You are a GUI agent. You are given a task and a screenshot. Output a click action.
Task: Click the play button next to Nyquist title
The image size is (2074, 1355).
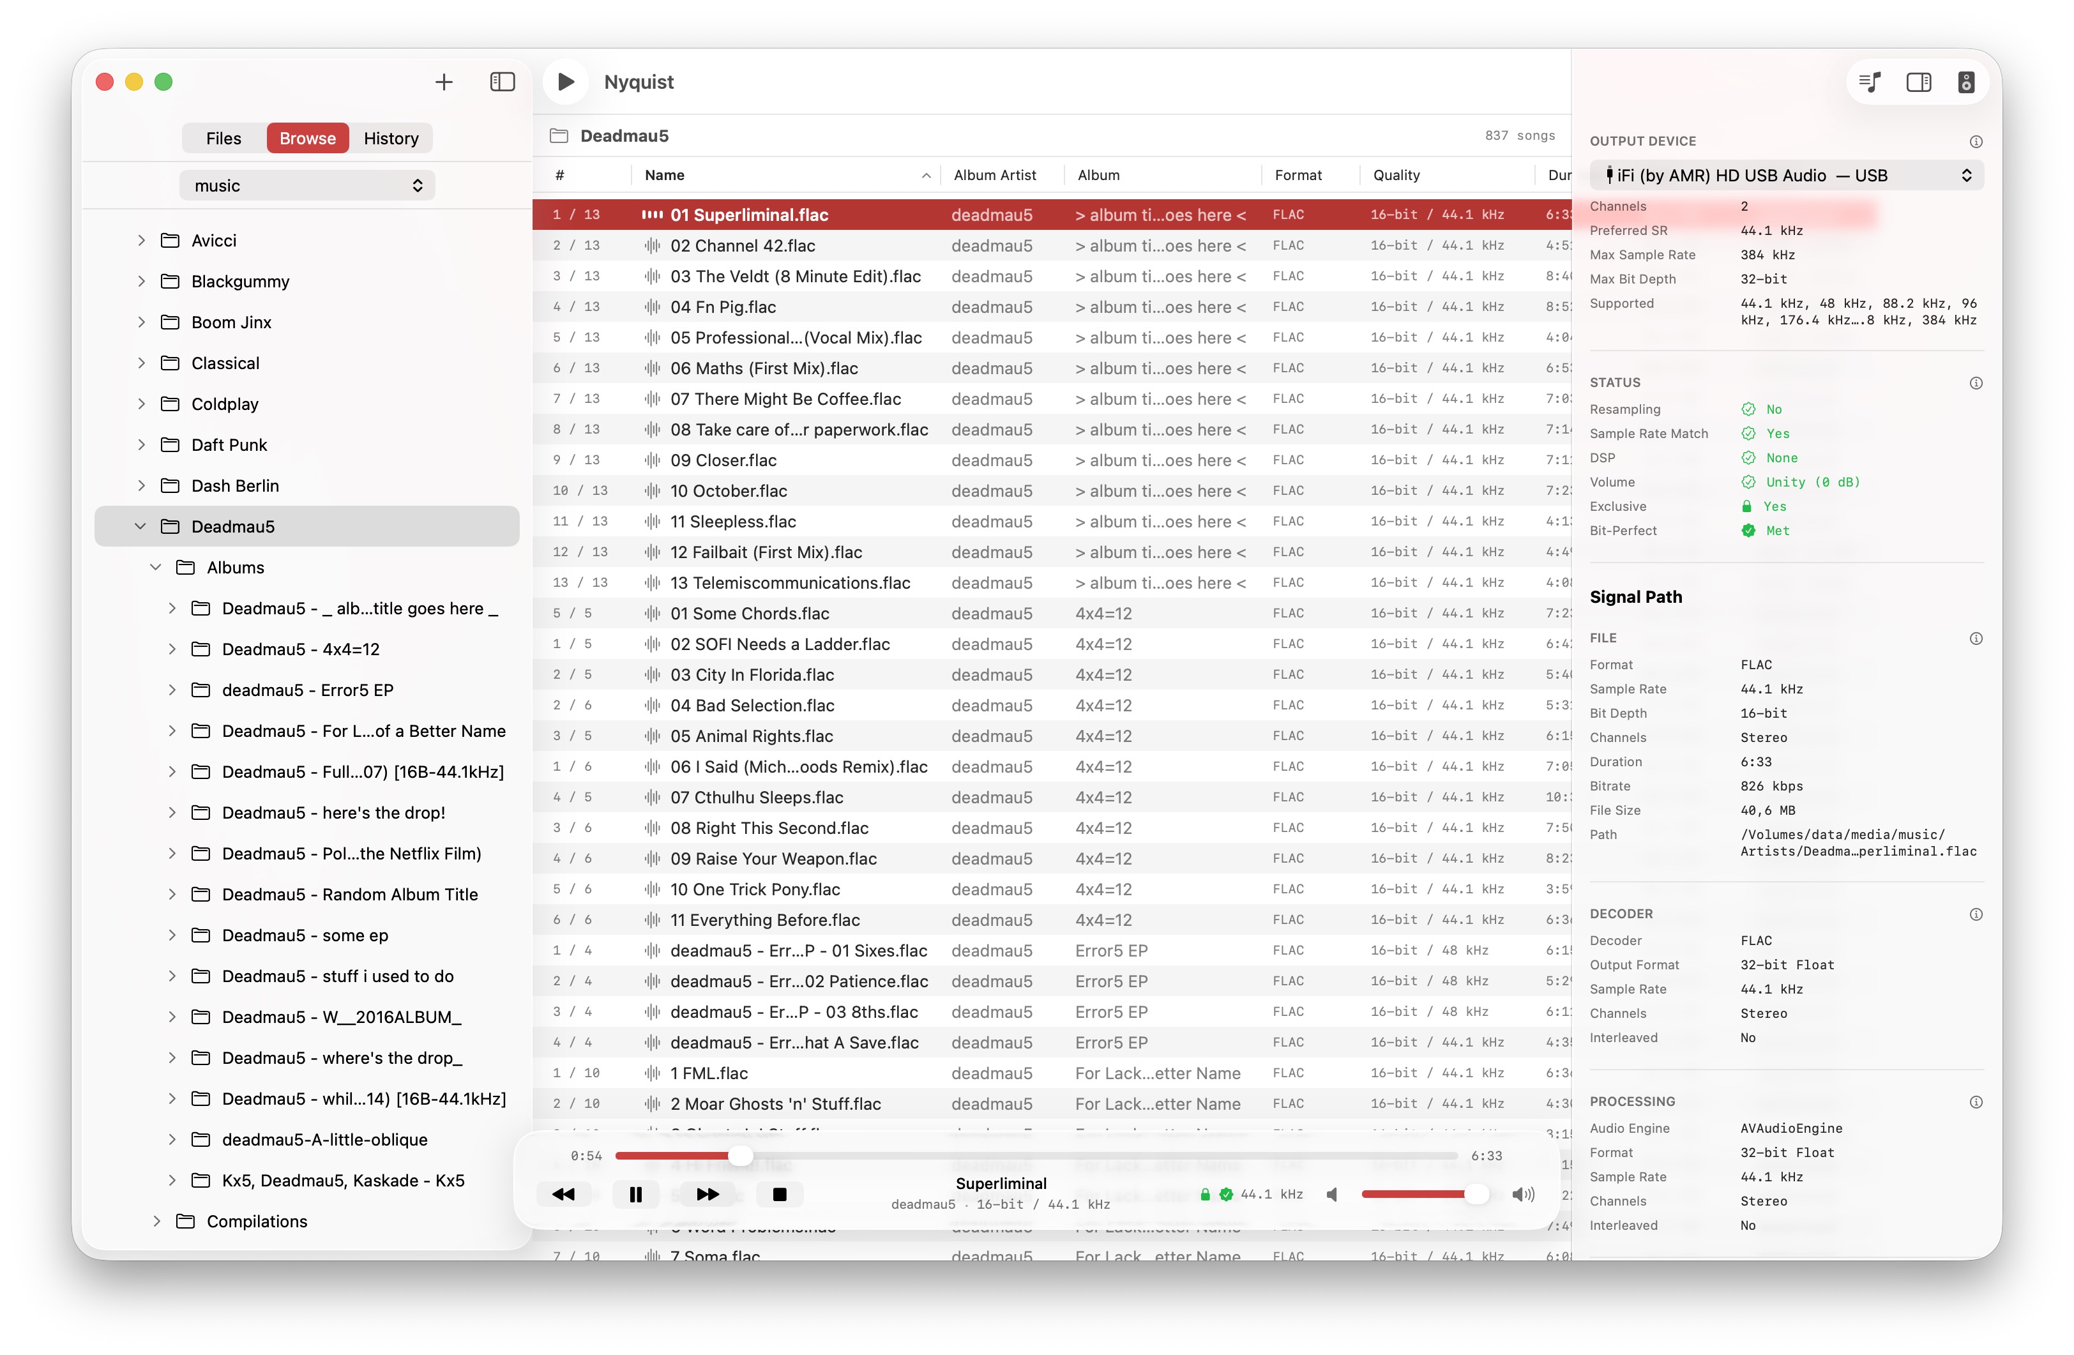[566, 82]
